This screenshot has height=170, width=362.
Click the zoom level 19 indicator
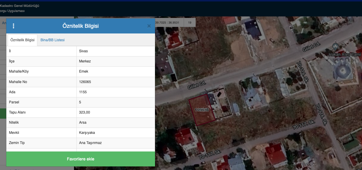point(190,23)
